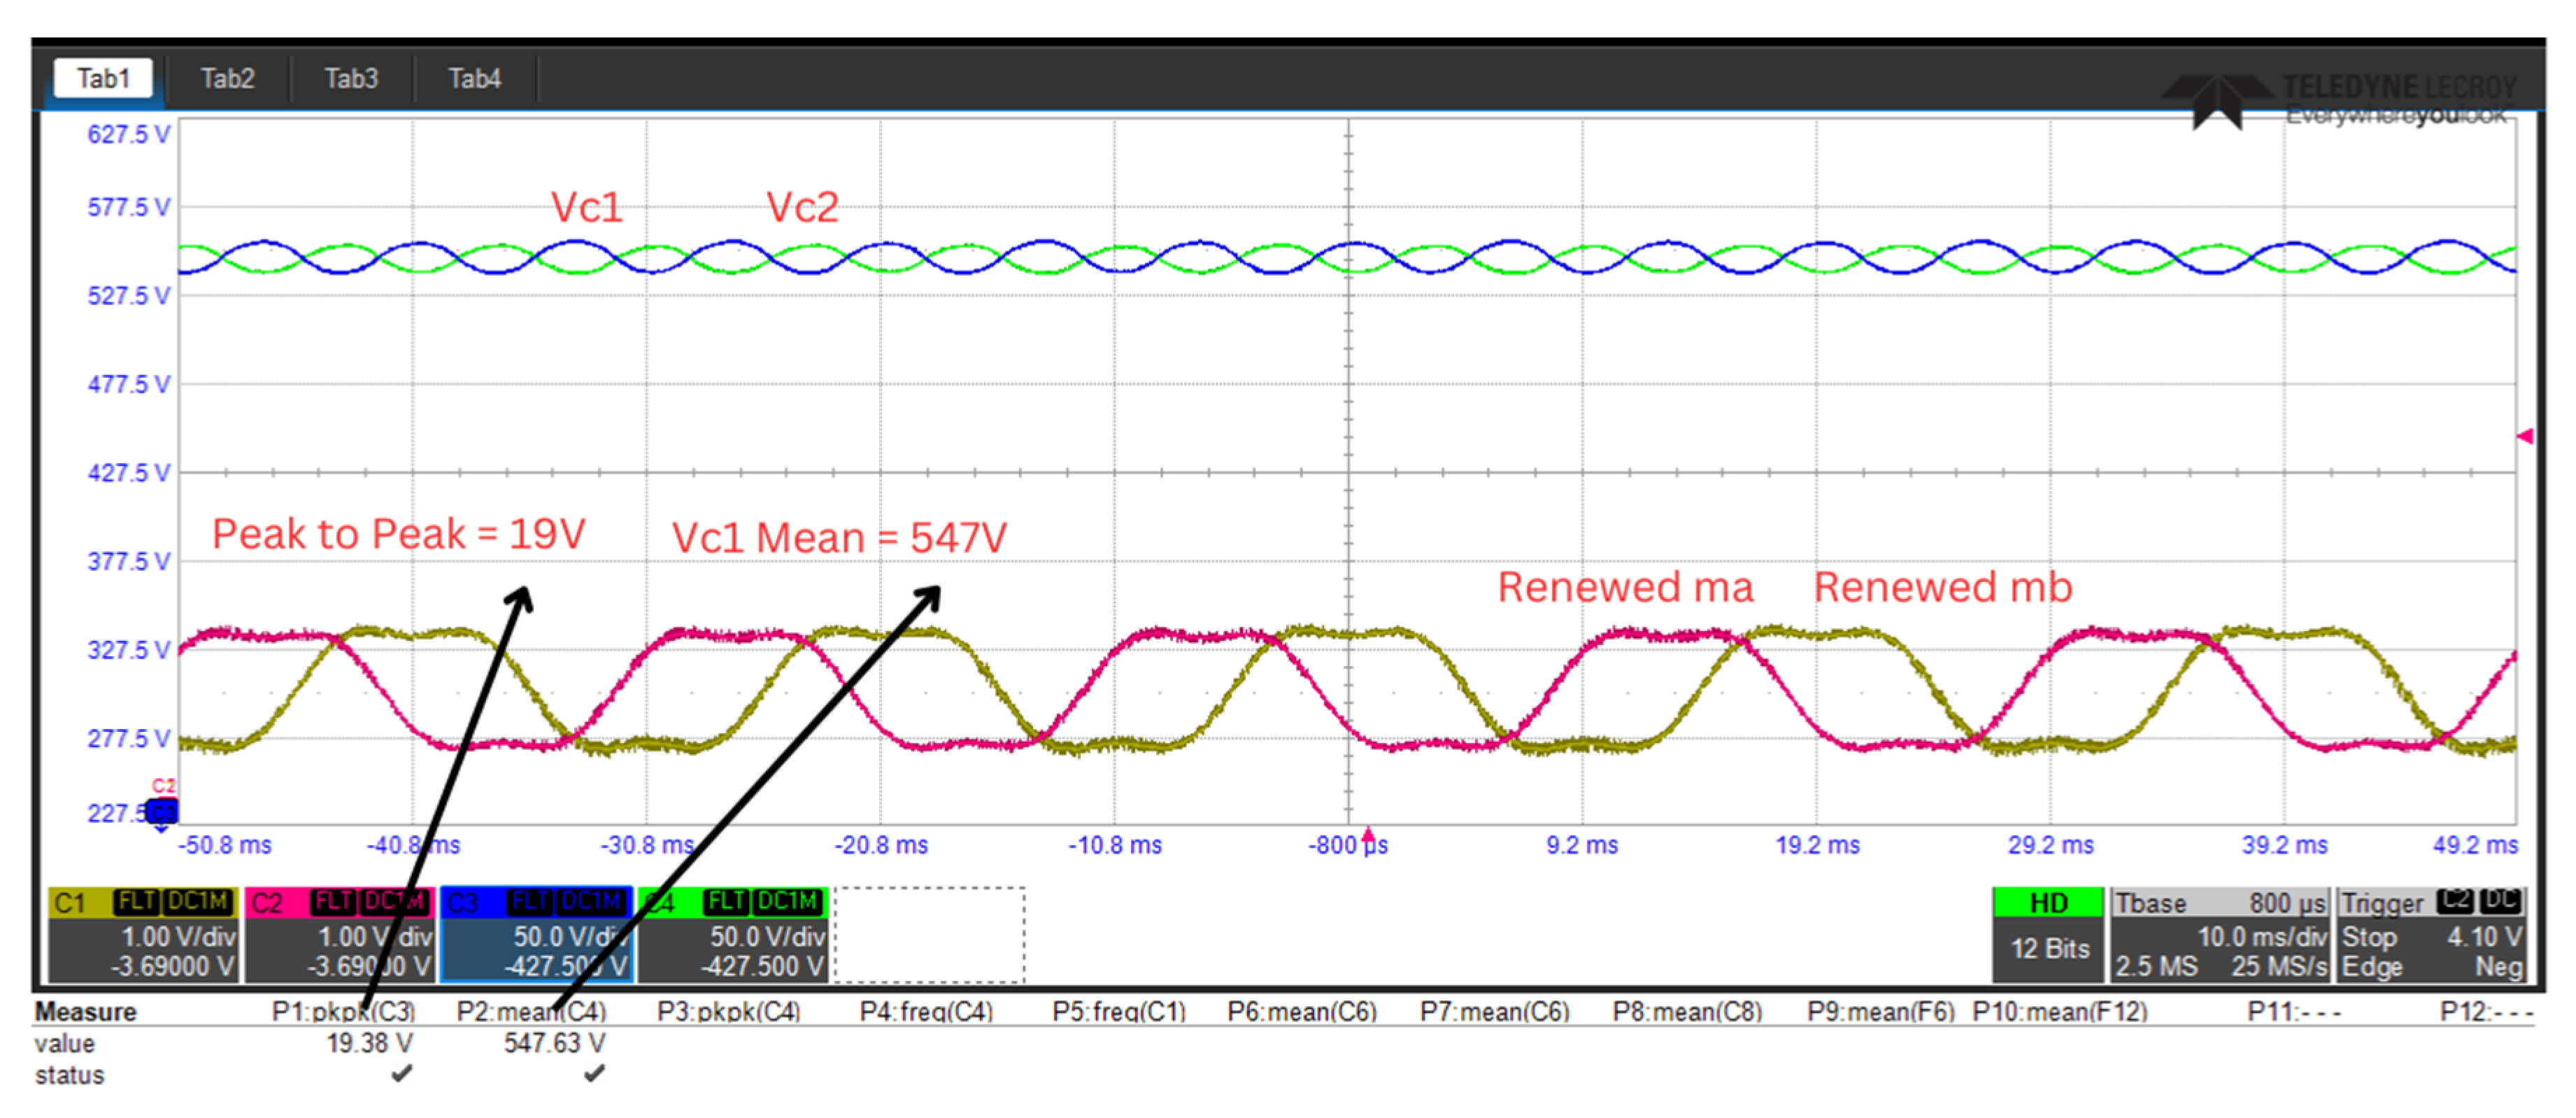The image size is (2576, 1118).
Task: Open the C1 channel descriptor box
Action: tap(142, 934)
